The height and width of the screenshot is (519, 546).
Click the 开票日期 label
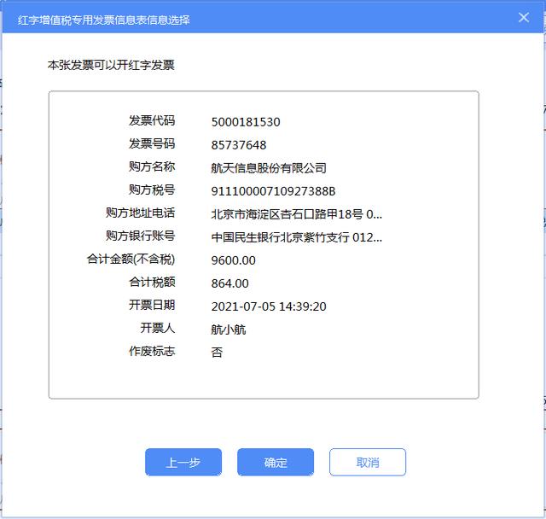click(x=152, y=305)
